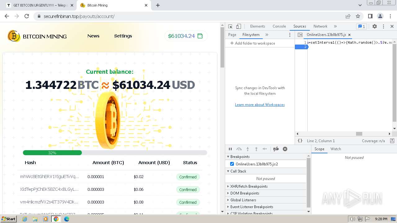Share this page icon in address bar
The height and width of the screenshot is (223, 397).
coord(348,16)
